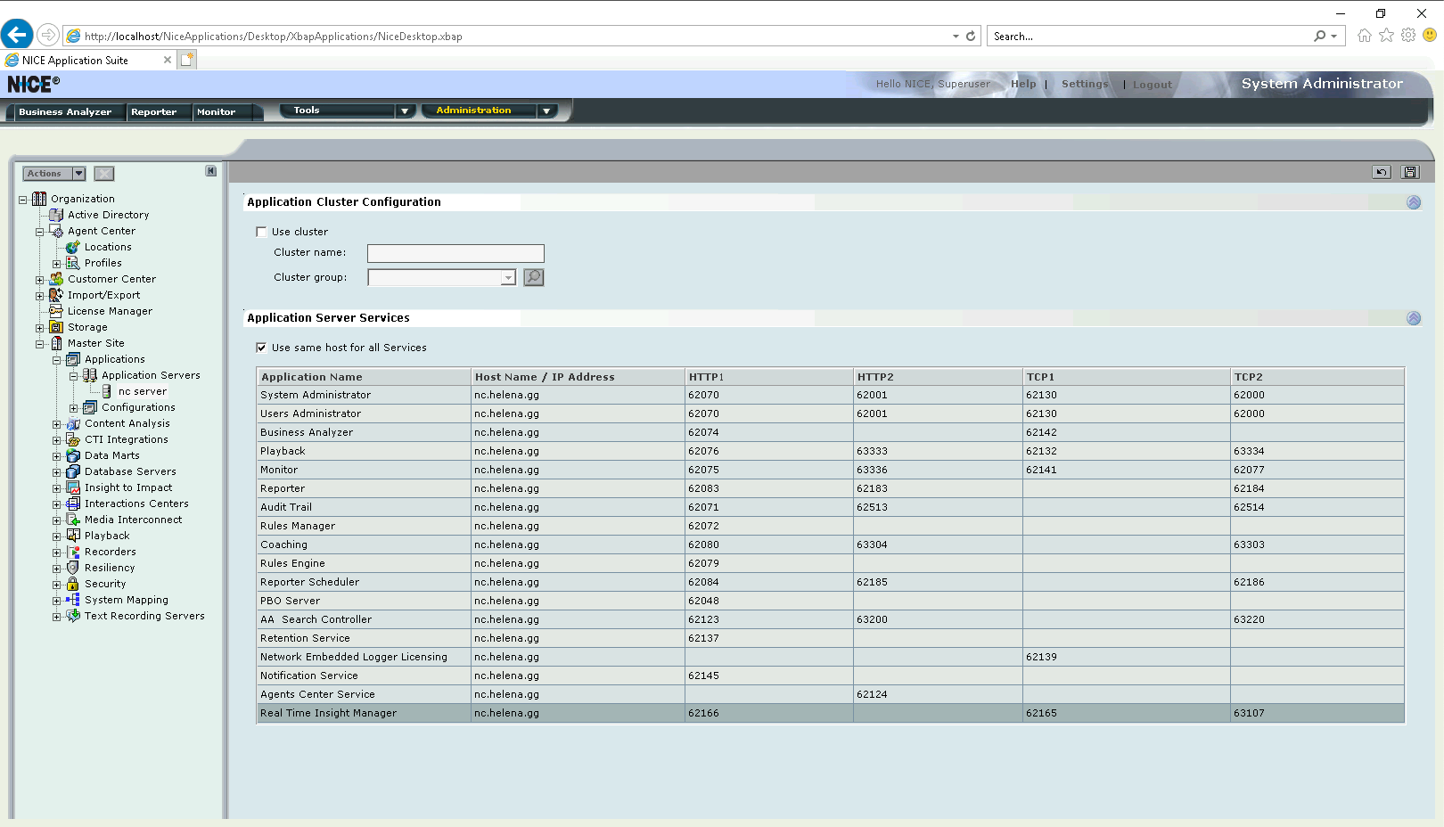Viewport: 1444px width, 827px height.
Task: Enable the Use cluster checkbox
Action: 261,232
